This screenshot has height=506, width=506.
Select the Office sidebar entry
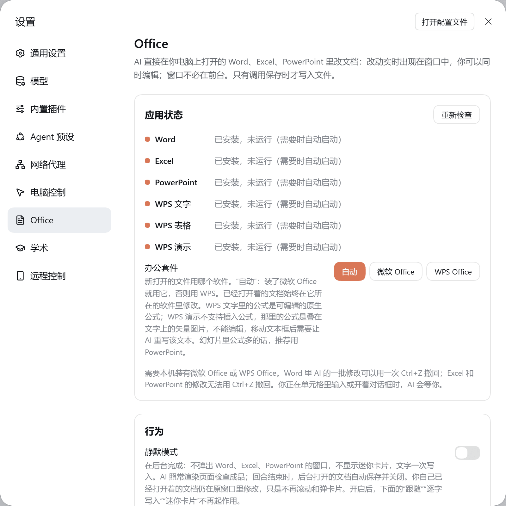coord(59,220)
